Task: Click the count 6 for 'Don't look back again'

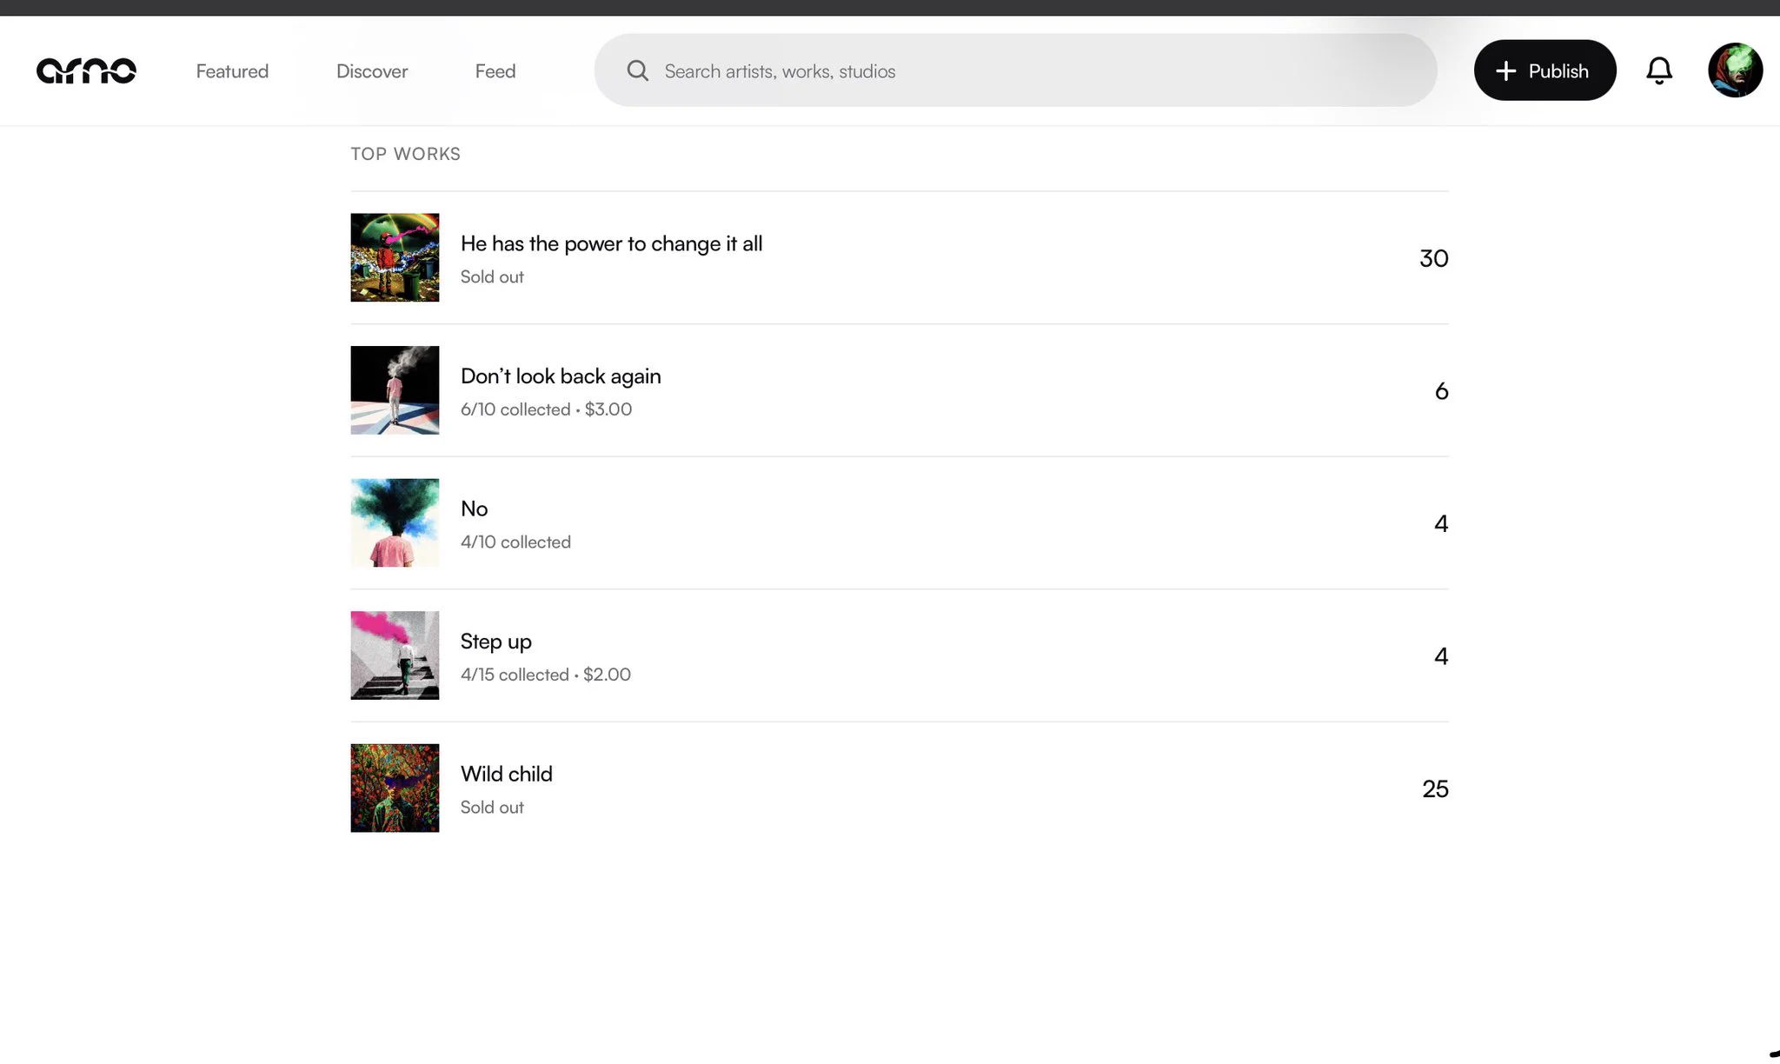Action: coord(1441,391)
